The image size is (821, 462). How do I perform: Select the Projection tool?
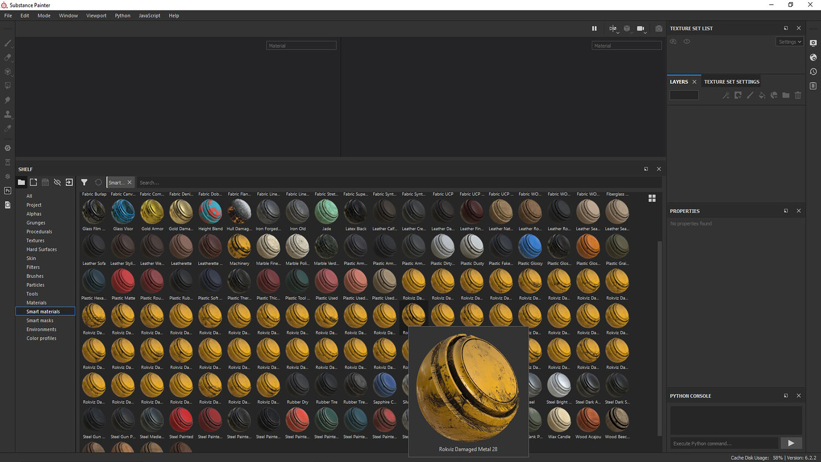pos(8,72)
